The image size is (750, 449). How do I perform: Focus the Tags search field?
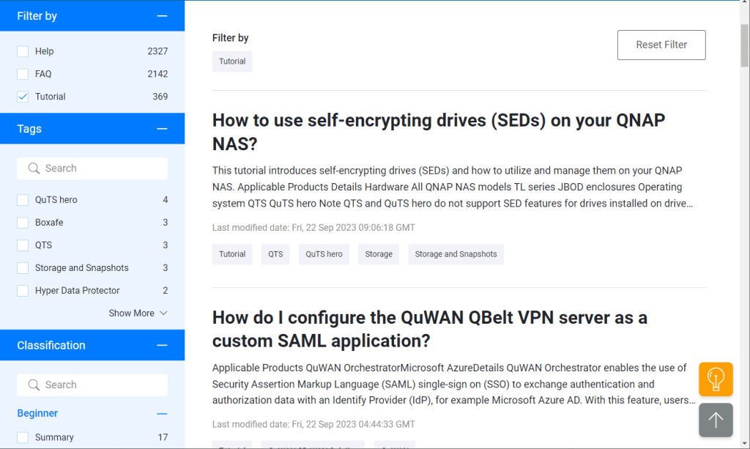pyautogui.click(x=92, y=168)
